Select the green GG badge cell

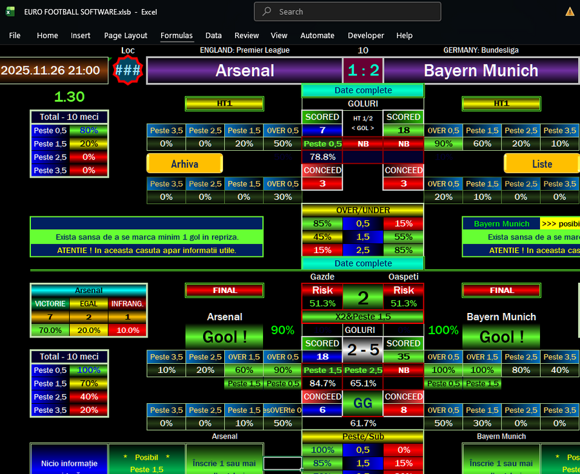363,403
